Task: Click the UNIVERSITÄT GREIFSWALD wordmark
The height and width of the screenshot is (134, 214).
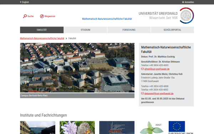Action: pos(158,14)
